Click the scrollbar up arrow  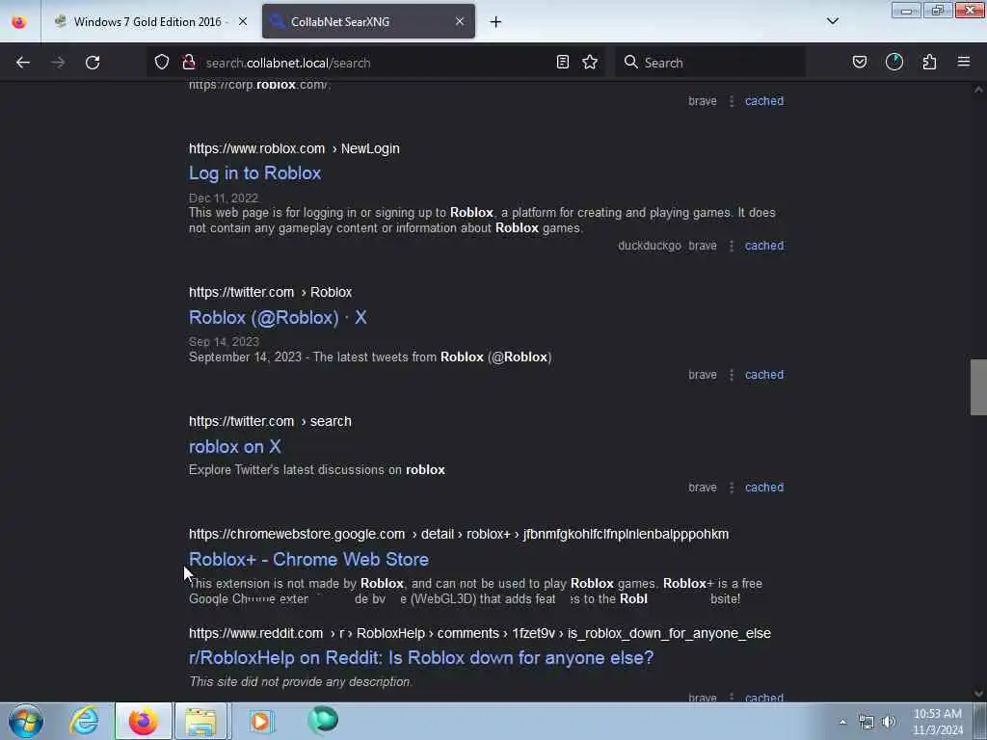tap(978, 90)
